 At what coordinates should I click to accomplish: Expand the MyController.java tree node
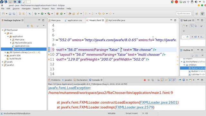pyautogui.click(x=11, y=43)
